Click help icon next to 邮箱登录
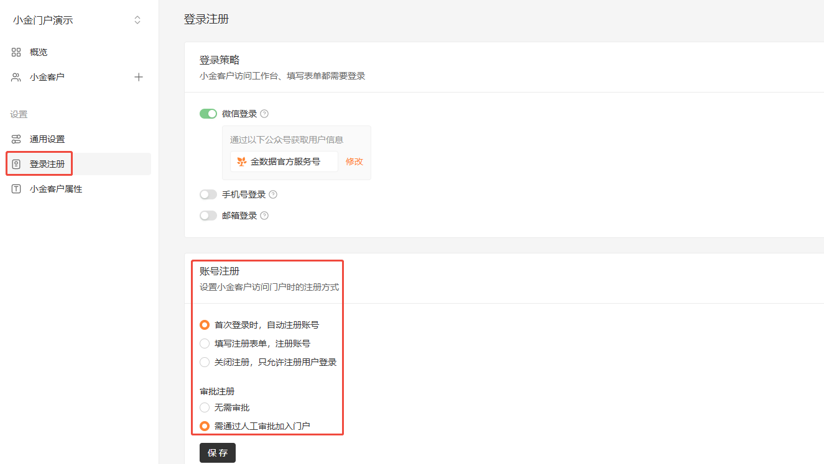The width and height of the screenshot is (824, 464). point(264,216)
